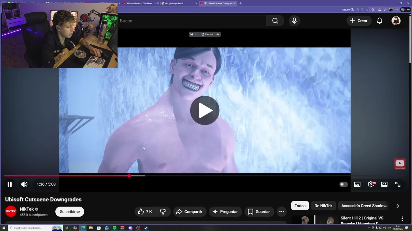Screen dimensions: 412x231
Task: Click the Compartir share button
Action: [x=190, y=212]
